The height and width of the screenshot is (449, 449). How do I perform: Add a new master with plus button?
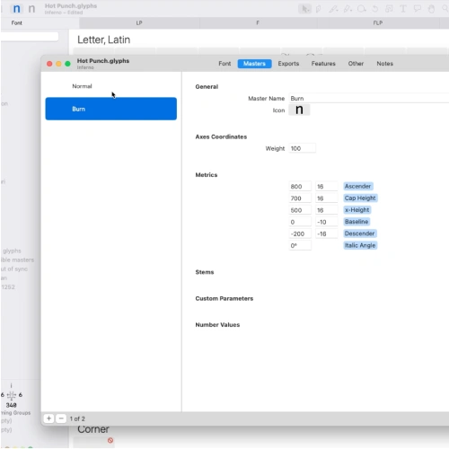48,418
